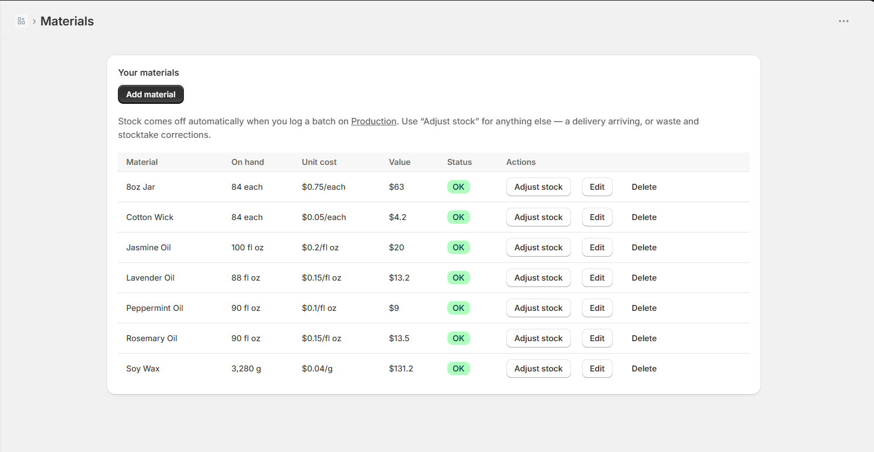The height and width of the screenshot is (452, 874).
Task: Edit the Lavender Oil material
Action: (597, 277)
